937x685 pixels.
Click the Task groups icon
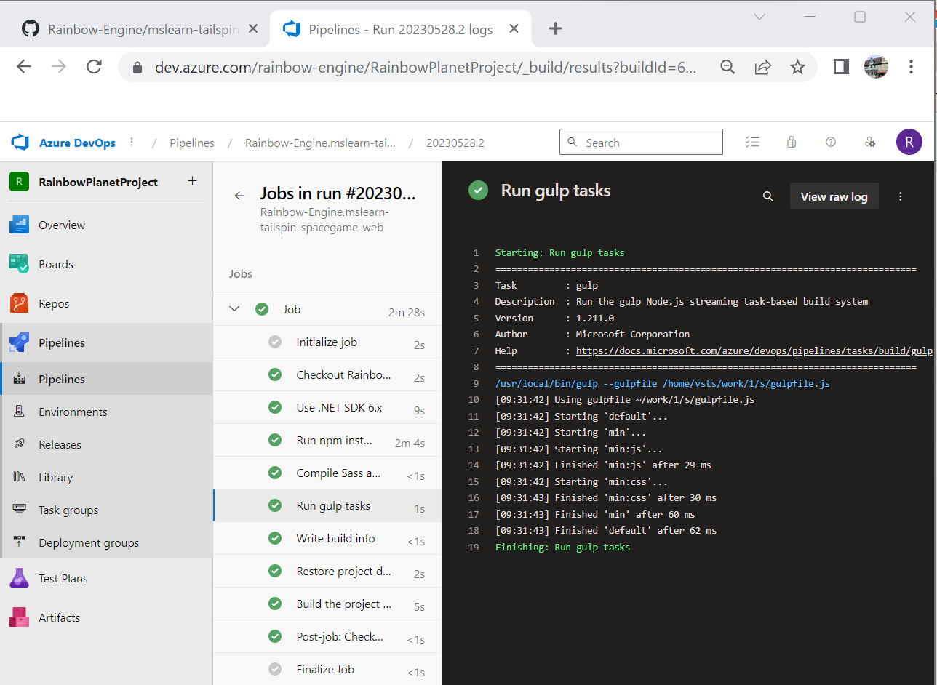20,510
